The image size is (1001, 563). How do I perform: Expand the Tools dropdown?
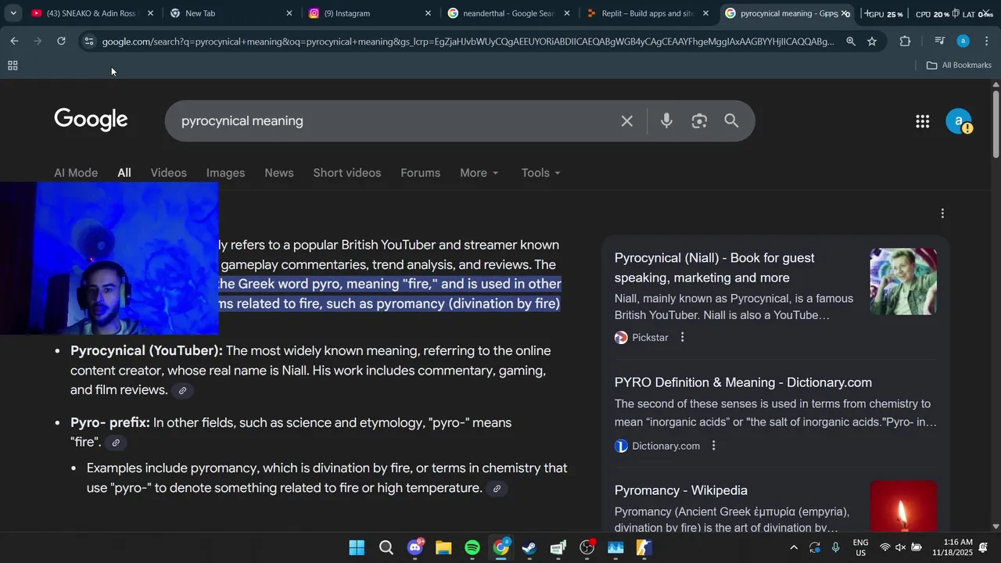tap(541, 173)
